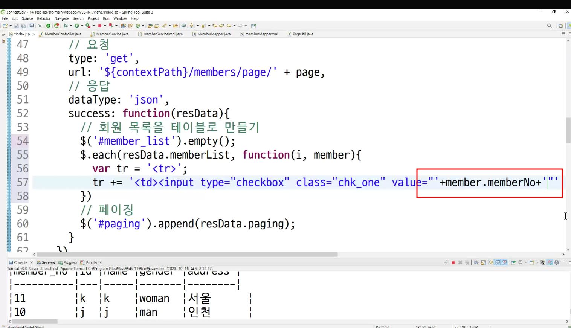Click the Open Perspective icon

[x=561, y=26]
